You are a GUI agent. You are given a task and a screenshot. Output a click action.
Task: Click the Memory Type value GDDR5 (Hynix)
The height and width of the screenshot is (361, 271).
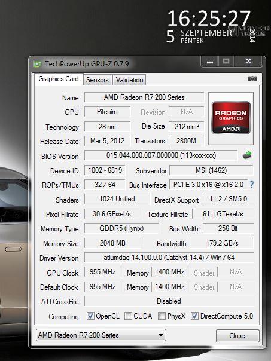[x=121, y=228]
